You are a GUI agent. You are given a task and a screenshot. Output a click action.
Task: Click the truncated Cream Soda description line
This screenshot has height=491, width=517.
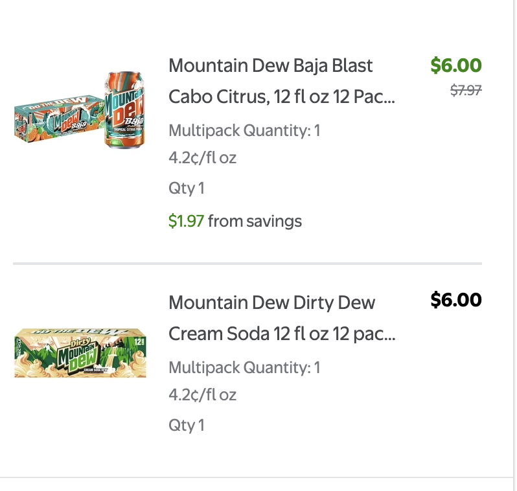(281, 334)
